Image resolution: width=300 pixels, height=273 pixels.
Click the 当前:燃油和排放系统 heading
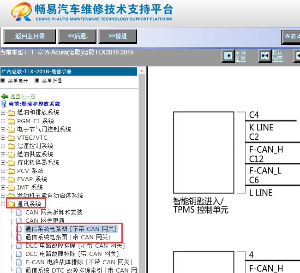[34, 104]
